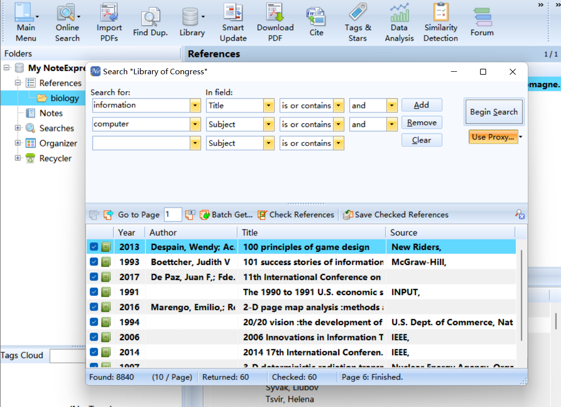561x407 pixels.
Task: Open third row Subject field dropdown
Action: point(268,144)
